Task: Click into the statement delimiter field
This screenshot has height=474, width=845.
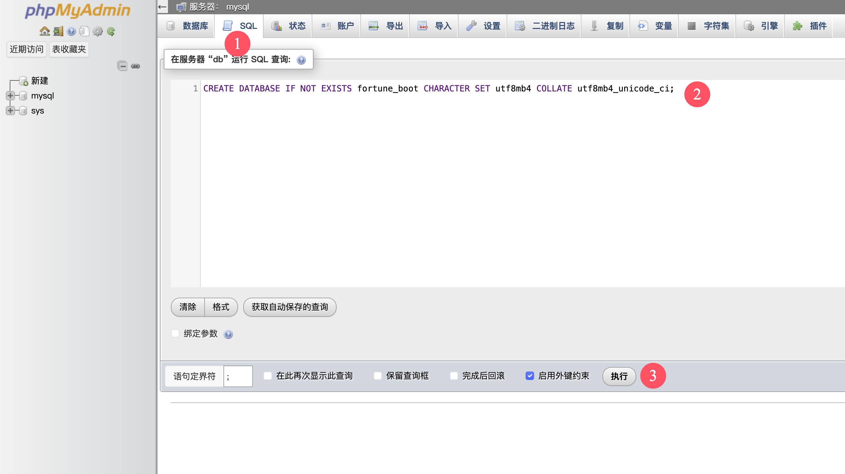Action: pos(238,376)
